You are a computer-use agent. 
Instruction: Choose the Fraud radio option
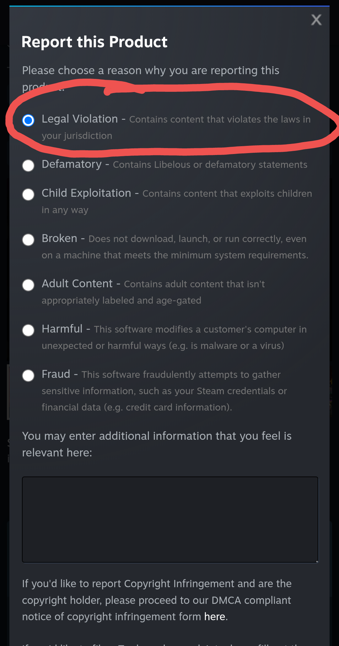[x=28, y=375]
